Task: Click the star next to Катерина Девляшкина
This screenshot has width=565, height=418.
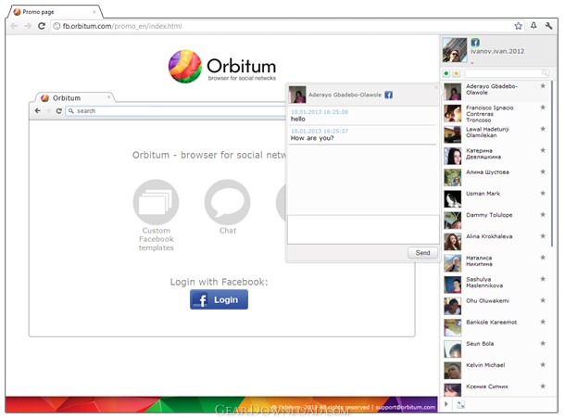Action: point(543,150)
